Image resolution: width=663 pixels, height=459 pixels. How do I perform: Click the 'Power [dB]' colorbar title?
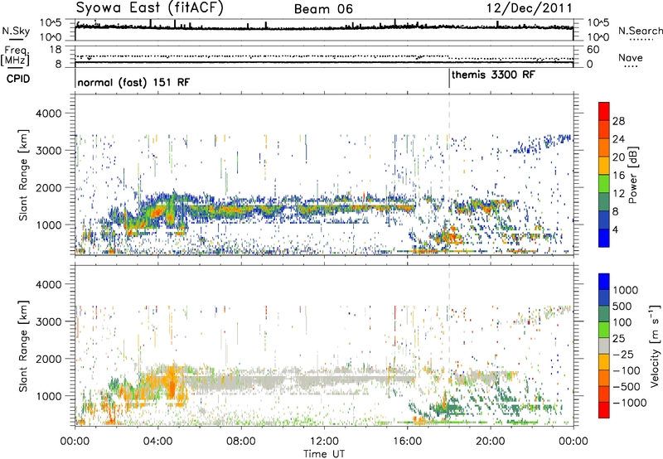(632, 176)
